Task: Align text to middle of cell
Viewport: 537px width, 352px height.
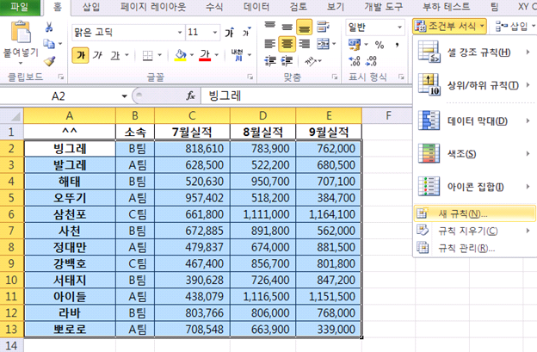Action: pyautogui.click(x=287, y=27)
